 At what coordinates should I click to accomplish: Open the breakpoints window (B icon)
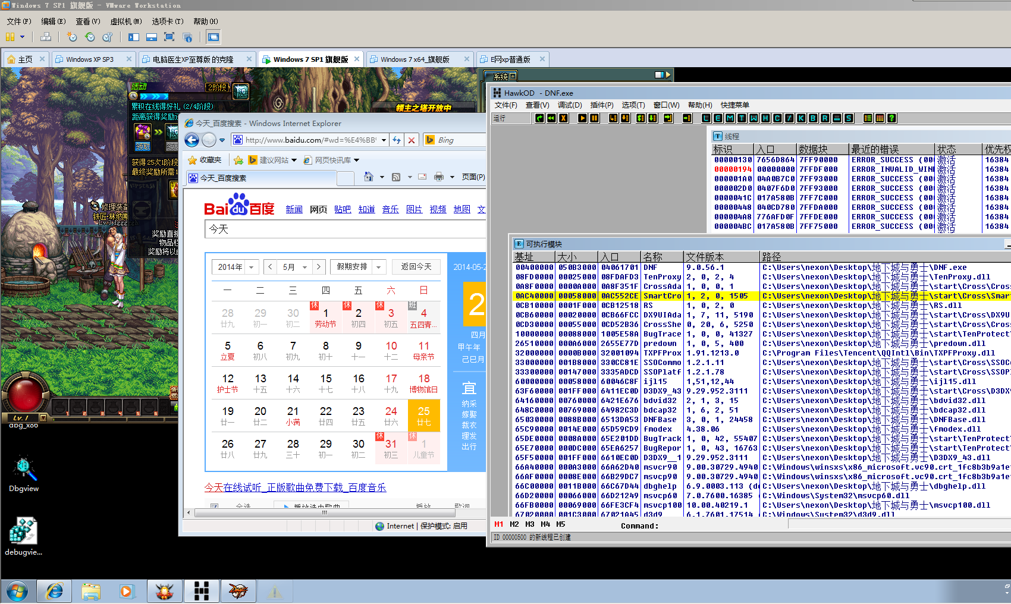pos(813,118)
